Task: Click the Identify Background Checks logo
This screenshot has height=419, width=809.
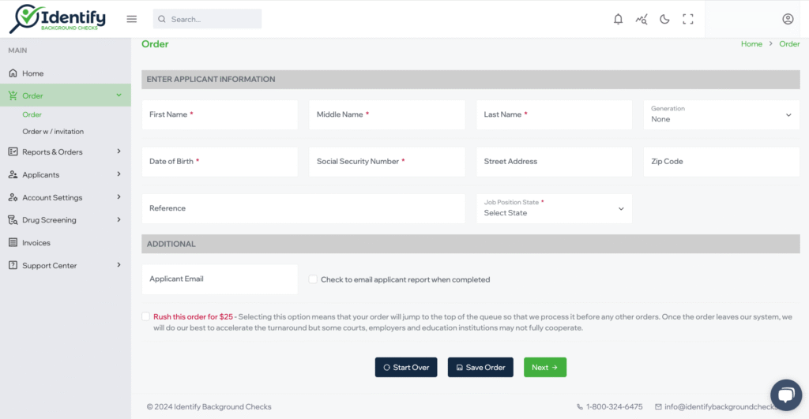Action: [x=58, y=19]
